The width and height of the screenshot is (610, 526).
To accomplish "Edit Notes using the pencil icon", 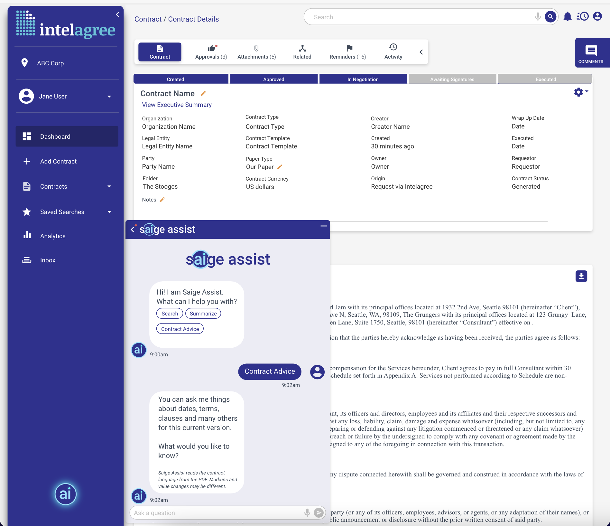I will [162, 200].
